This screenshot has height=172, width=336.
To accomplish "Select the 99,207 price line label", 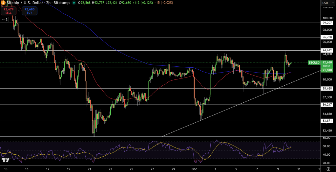I will tap(327, 23).
